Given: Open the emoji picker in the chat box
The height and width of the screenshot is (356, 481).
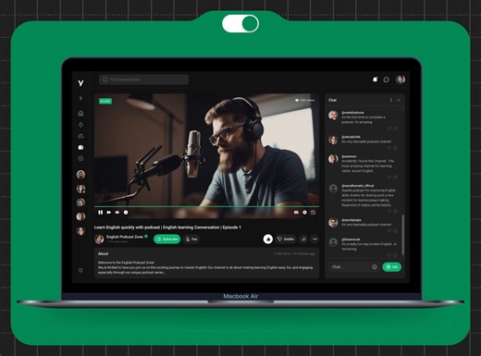Looking at the screenshot, I should pyautogui.click(x=375, y=267).
